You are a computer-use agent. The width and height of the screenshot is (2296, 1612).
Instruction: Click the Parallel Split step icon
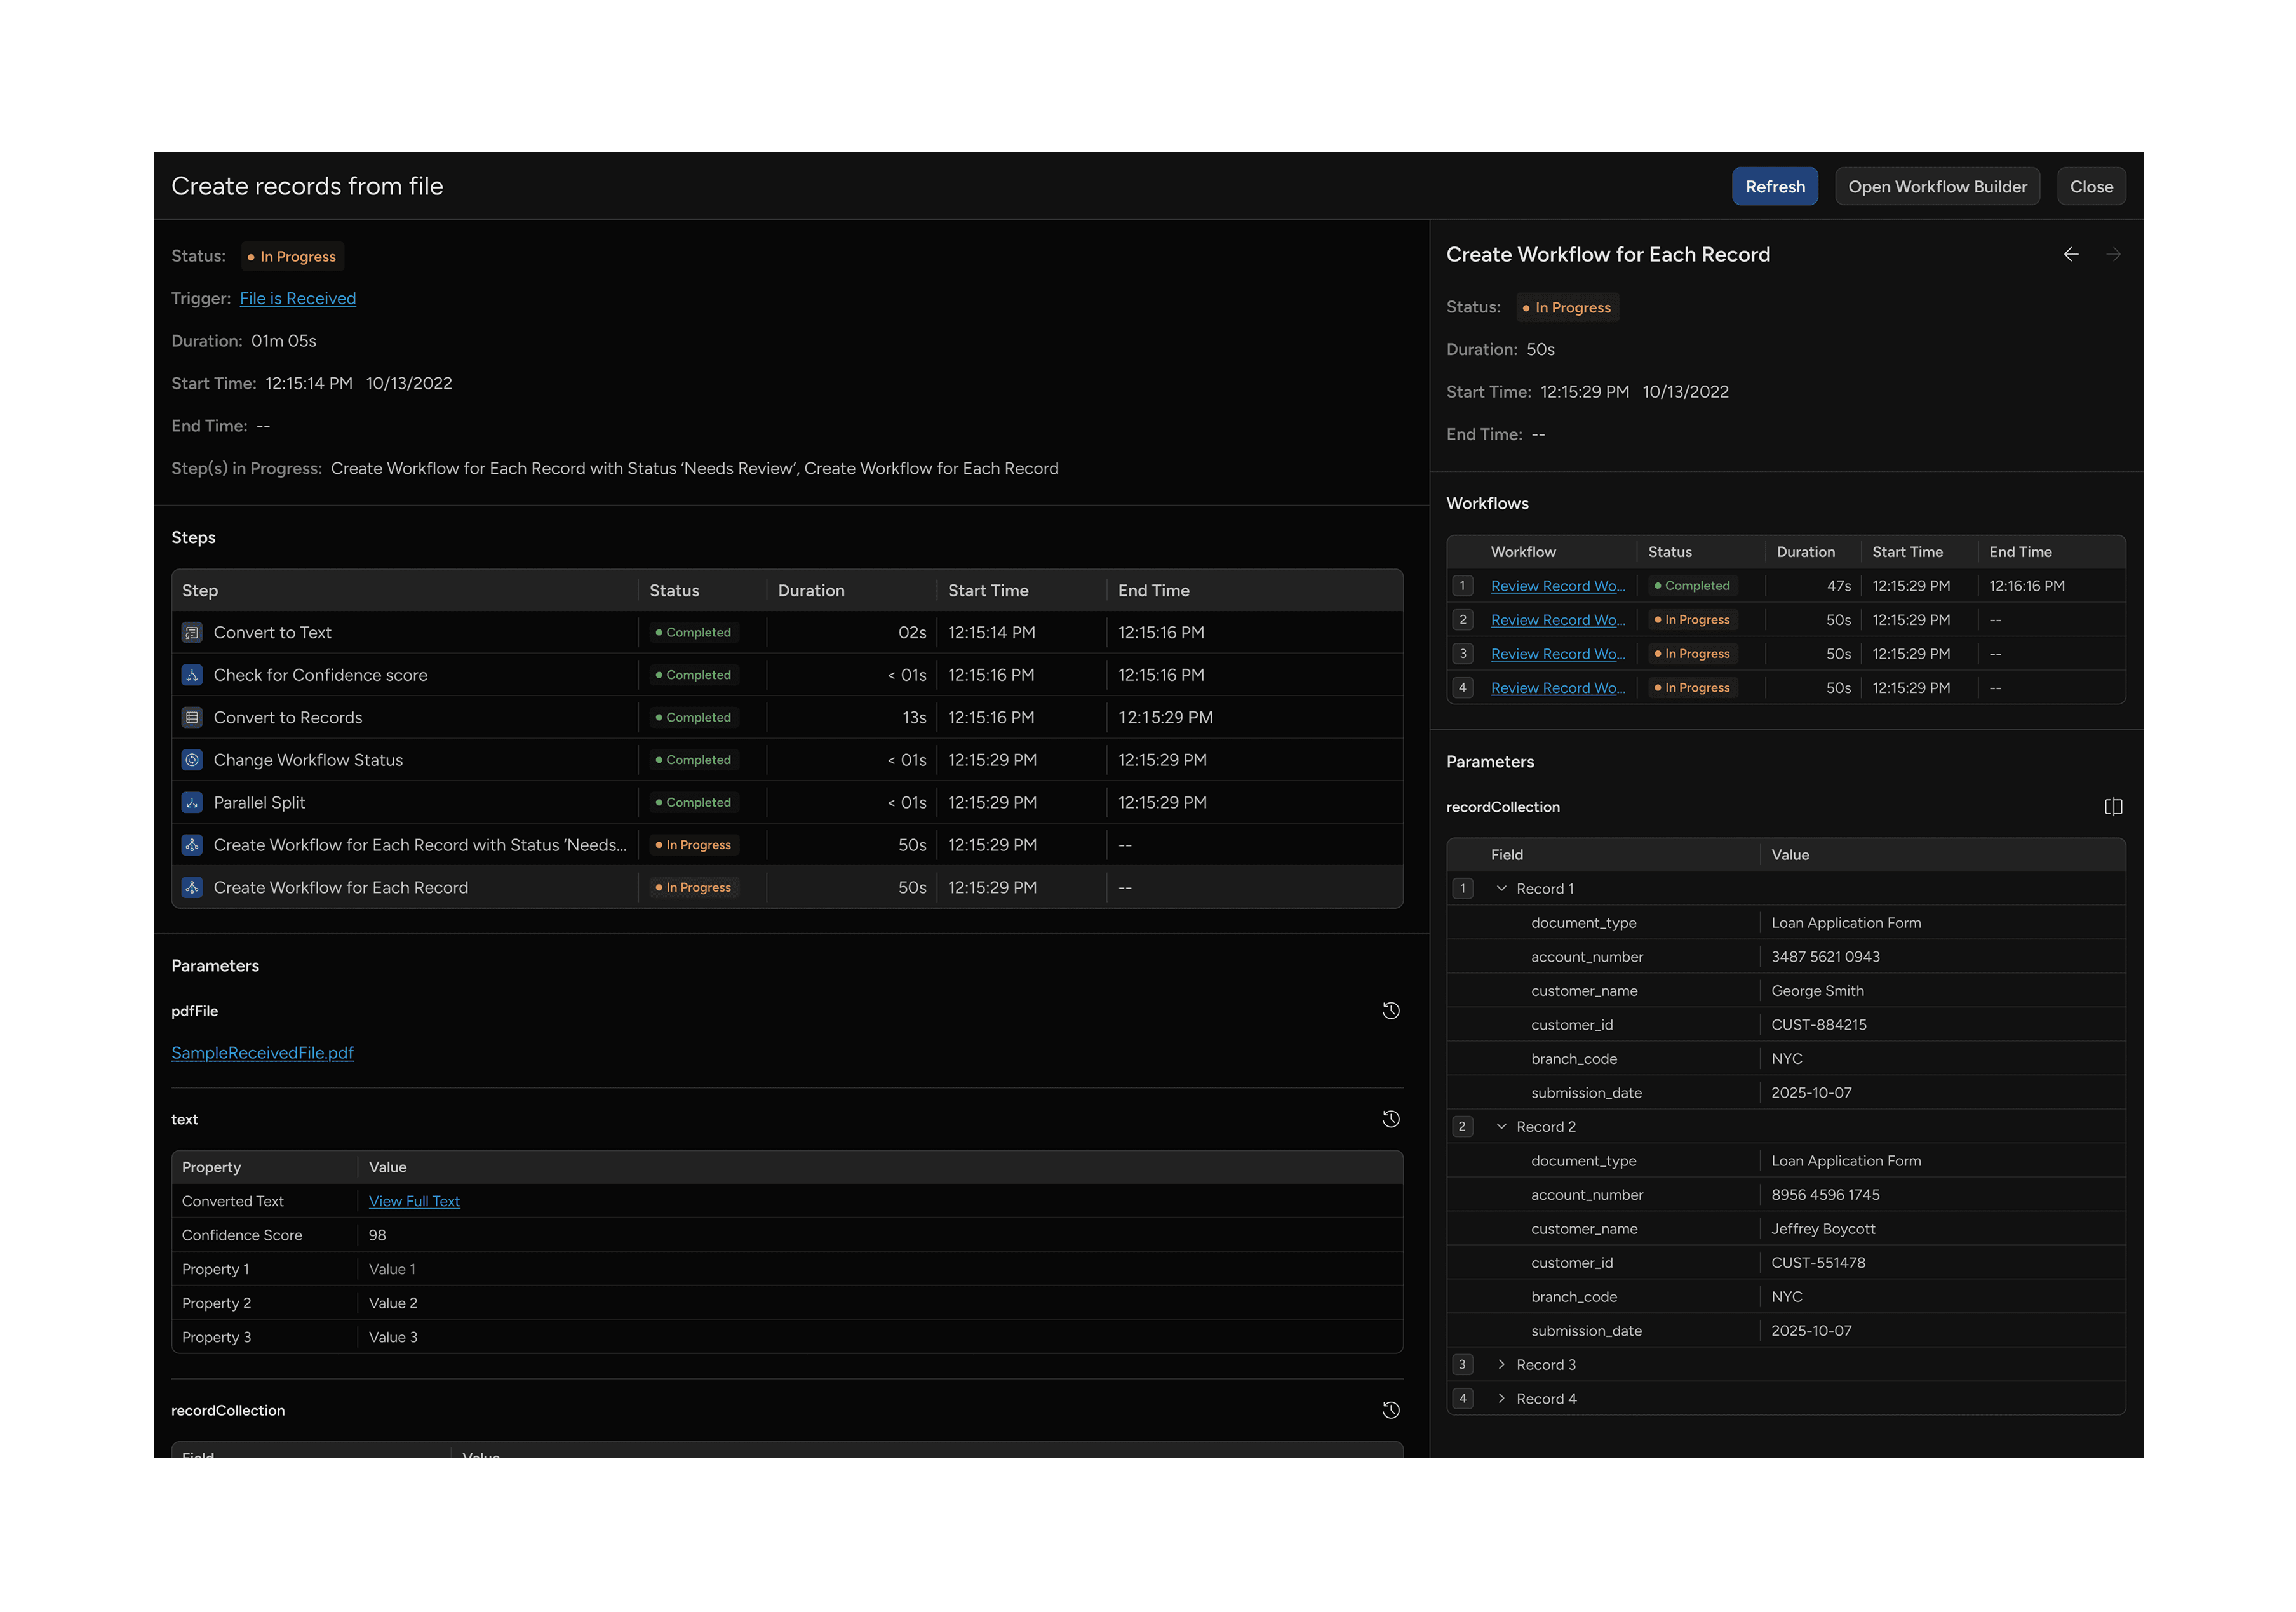pyautogui.click(x=192, y=802)
